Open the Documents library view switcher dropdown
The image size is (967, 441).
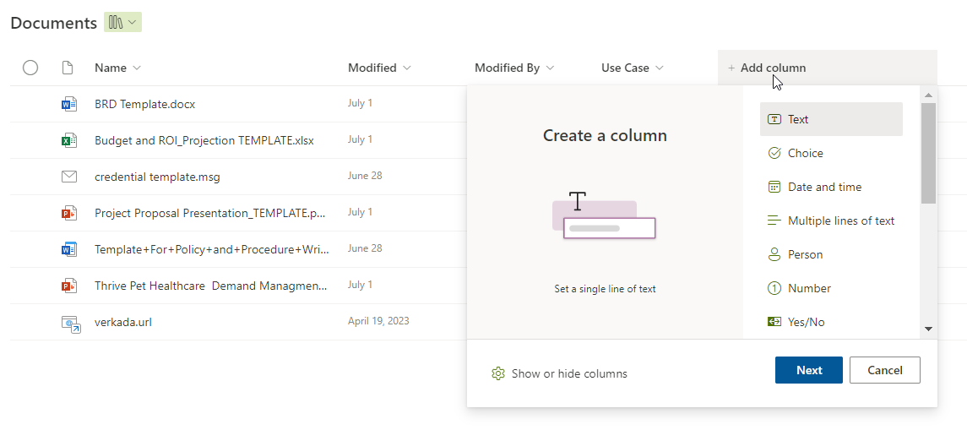tap(122, 23)
